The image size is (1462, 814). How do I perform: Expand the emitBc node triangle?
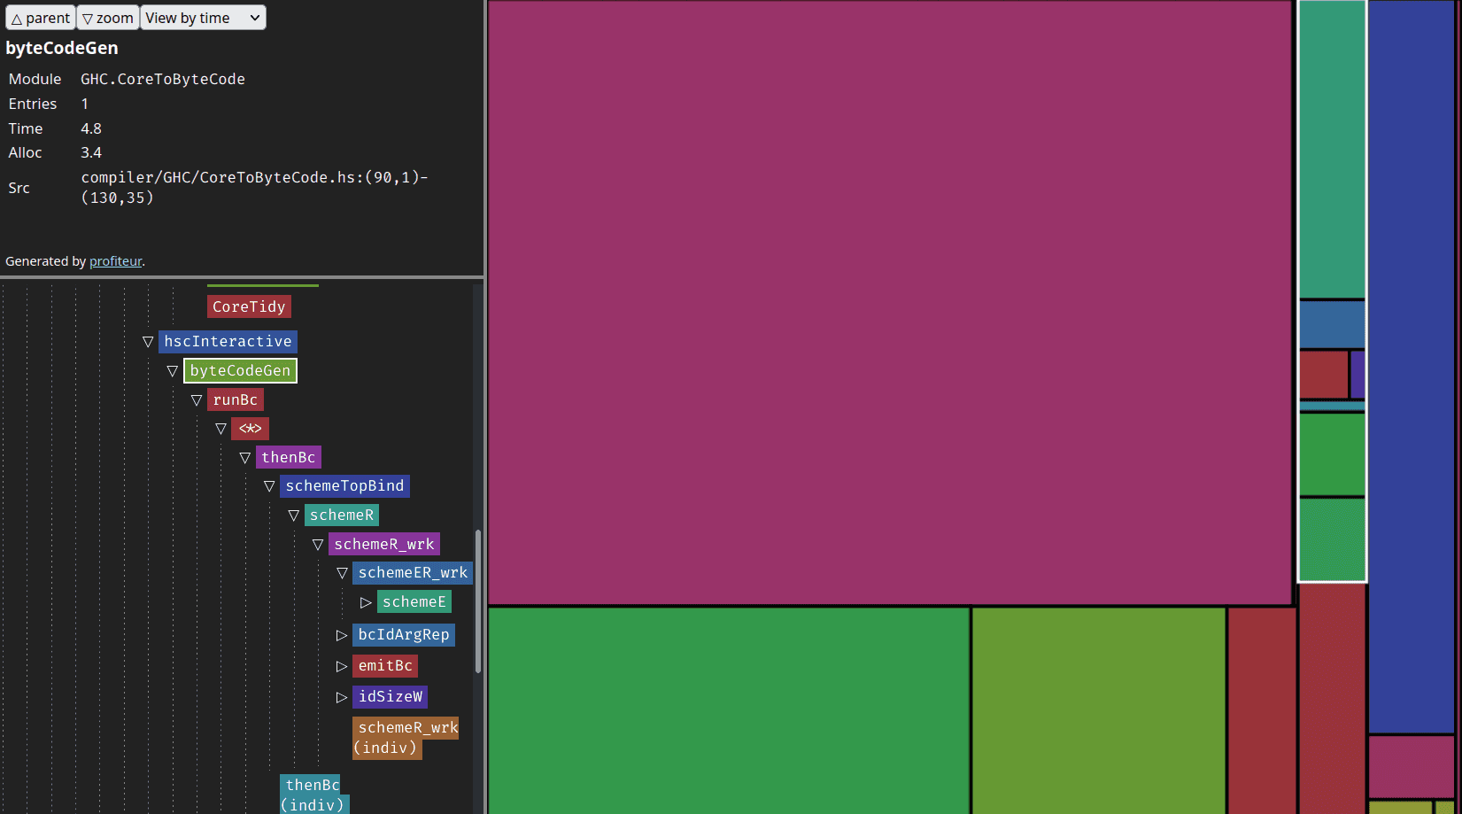pyautogui.click(x=342, y=666)
